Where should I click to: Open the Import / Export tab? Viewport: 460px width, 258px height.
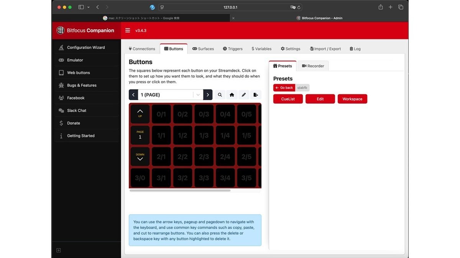tap(325, 49)
